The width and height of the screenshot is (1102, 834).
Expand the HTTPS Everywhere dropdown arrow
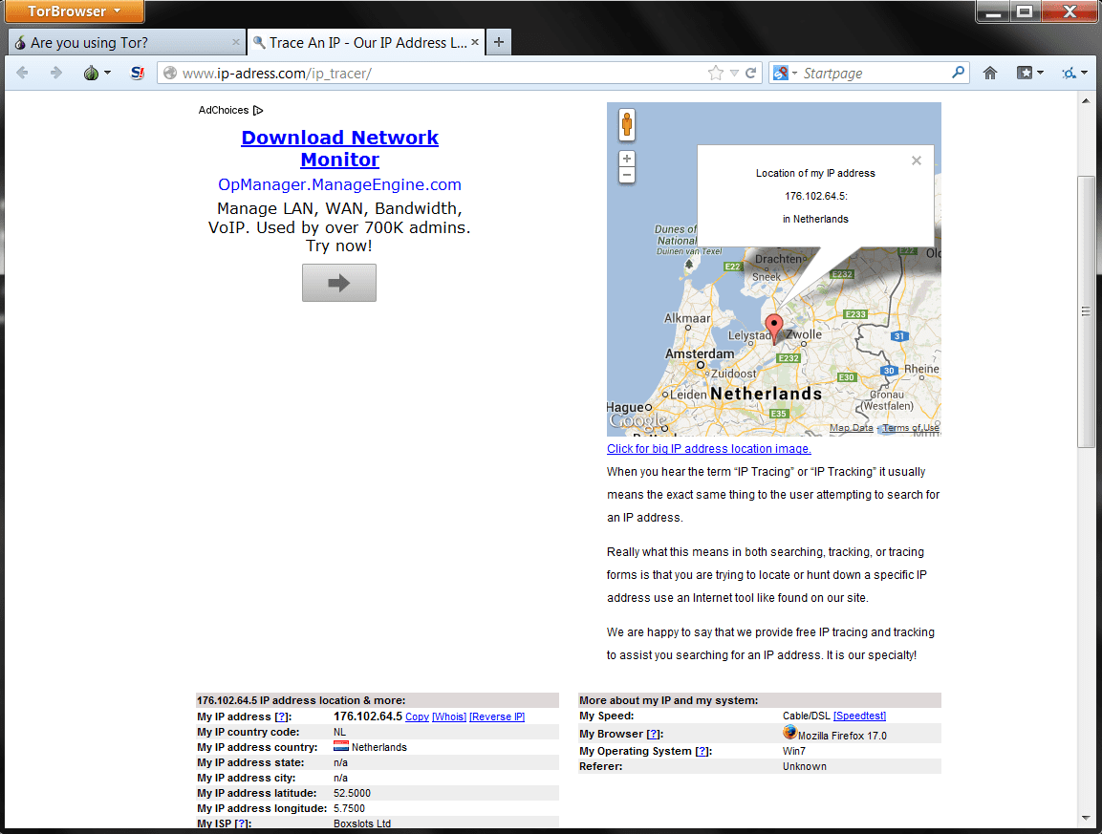pyautogui.click(x=1085, y=73)
